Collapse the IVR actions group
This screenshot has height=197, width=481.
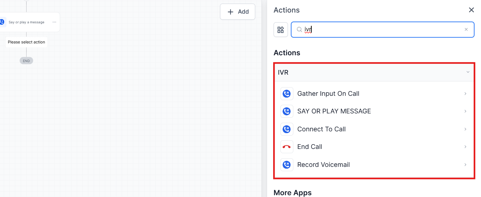coord(468,72)
